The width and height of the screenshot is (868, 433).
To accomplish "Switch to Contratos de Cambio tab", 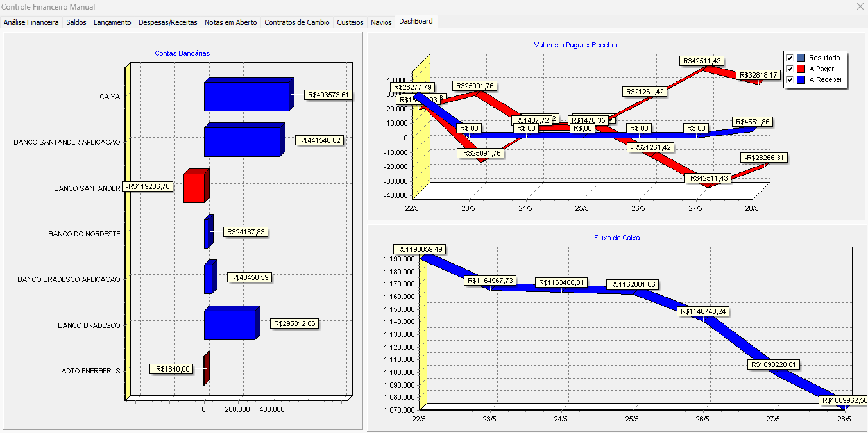I will 297,22.
